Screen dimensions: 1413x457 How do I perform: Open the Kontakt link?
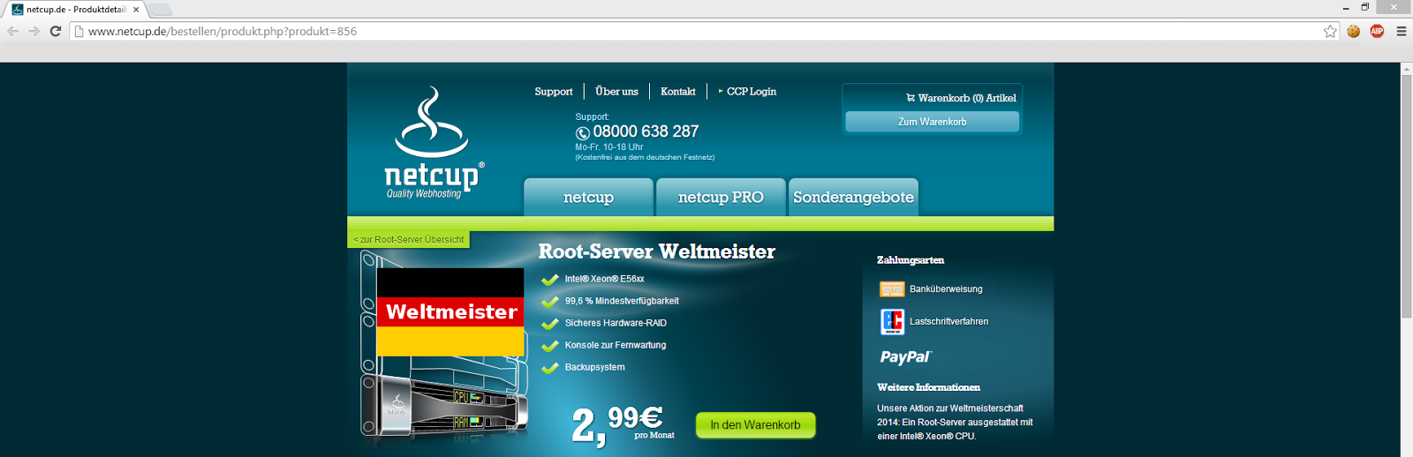[678, 92]
